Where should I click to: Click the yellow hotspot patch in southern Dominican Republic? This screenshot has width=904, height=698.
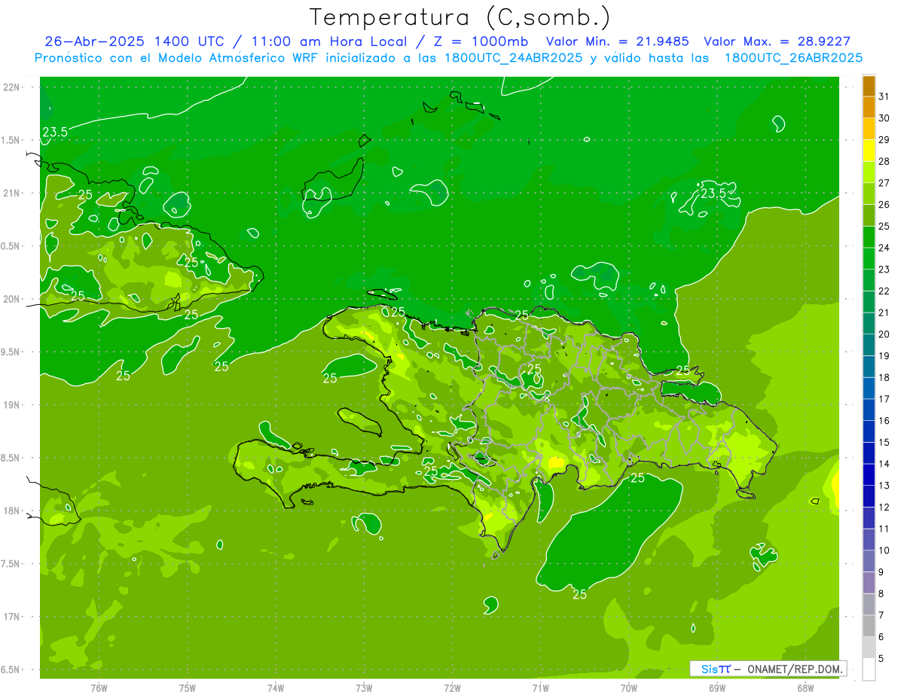pos(557,462)
